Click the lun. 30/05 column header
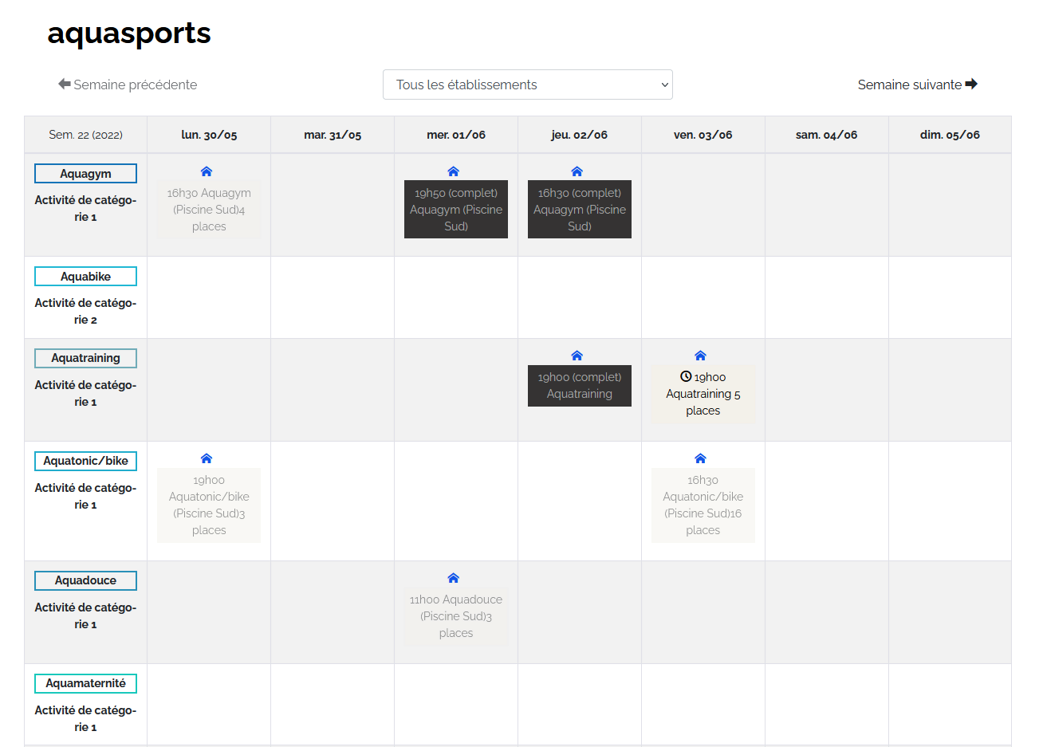The image size is (1043, 747). click(x=209, y=135)
